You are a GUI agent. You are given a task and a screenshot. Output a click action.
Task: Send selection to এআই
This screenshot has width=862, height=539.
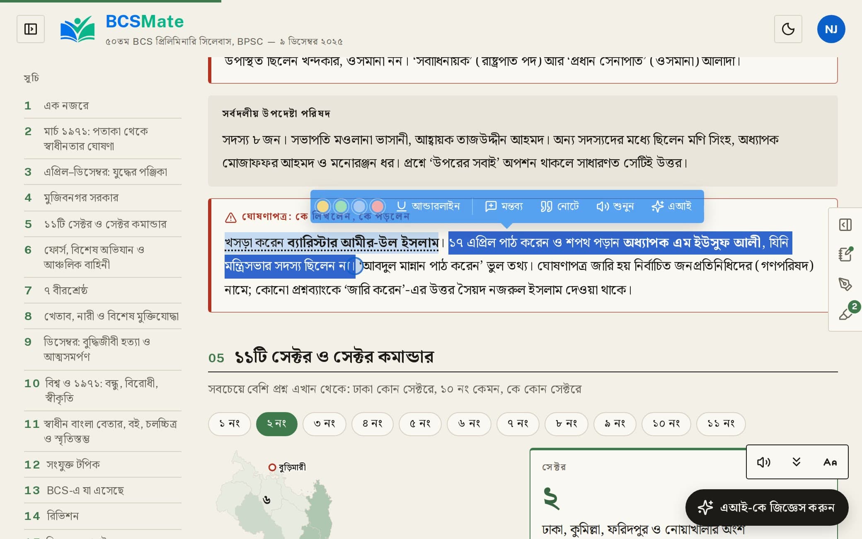click(671, 206)
